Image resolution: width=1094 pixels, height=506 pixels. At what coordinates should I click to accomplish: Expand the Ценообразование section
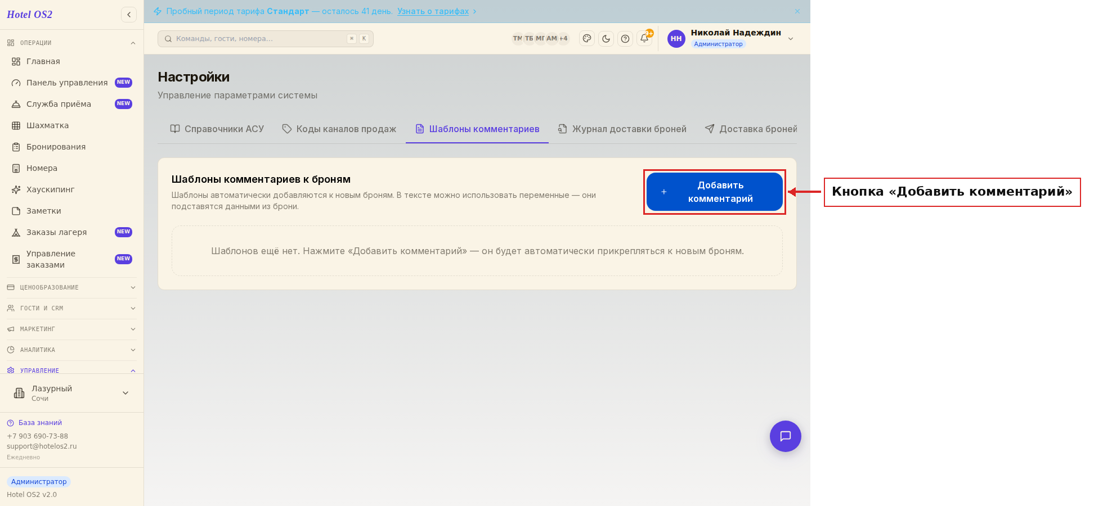point(71,287)
